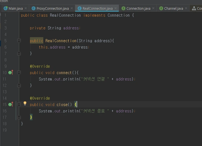The image size is (202, 146).
Task: Click the ProxyConnection.java class icon
Action: coord(34,8)
